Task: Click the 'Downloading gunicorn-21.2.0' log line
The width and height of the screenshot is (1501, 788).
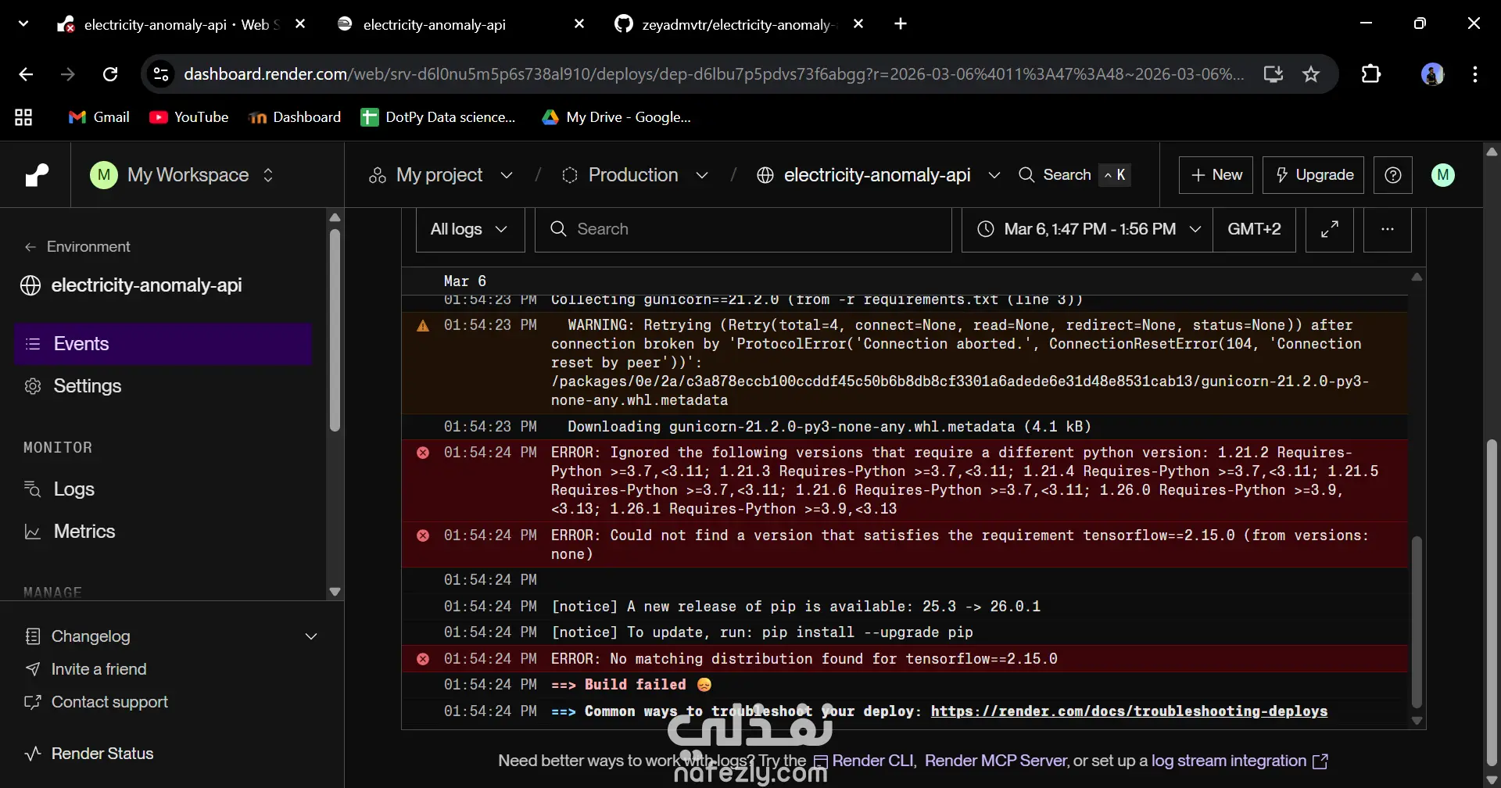Action: point(905,427)
